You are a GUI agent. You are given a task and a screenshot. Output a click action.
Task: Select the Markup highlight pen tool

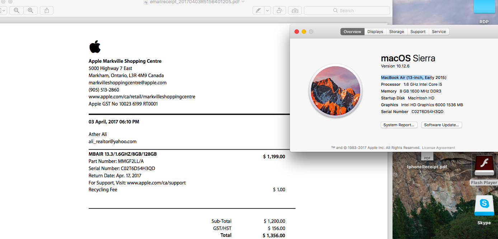point(258,11)
